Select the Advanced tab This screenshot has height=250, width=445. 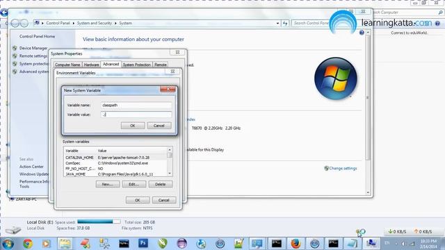click(111, 64)
